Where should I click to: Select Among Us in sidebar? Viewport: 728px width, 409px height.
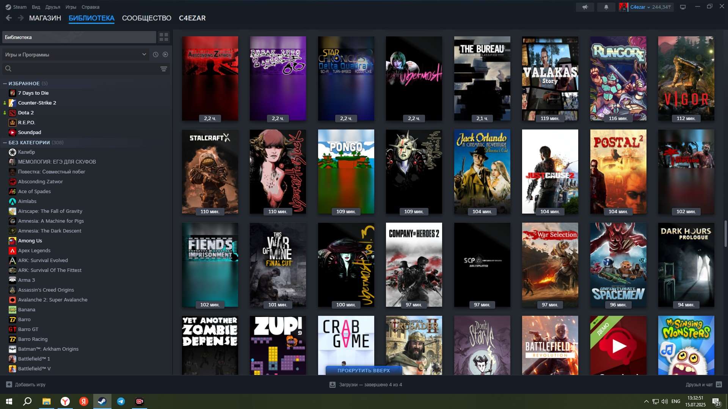(x=30, y=240)
